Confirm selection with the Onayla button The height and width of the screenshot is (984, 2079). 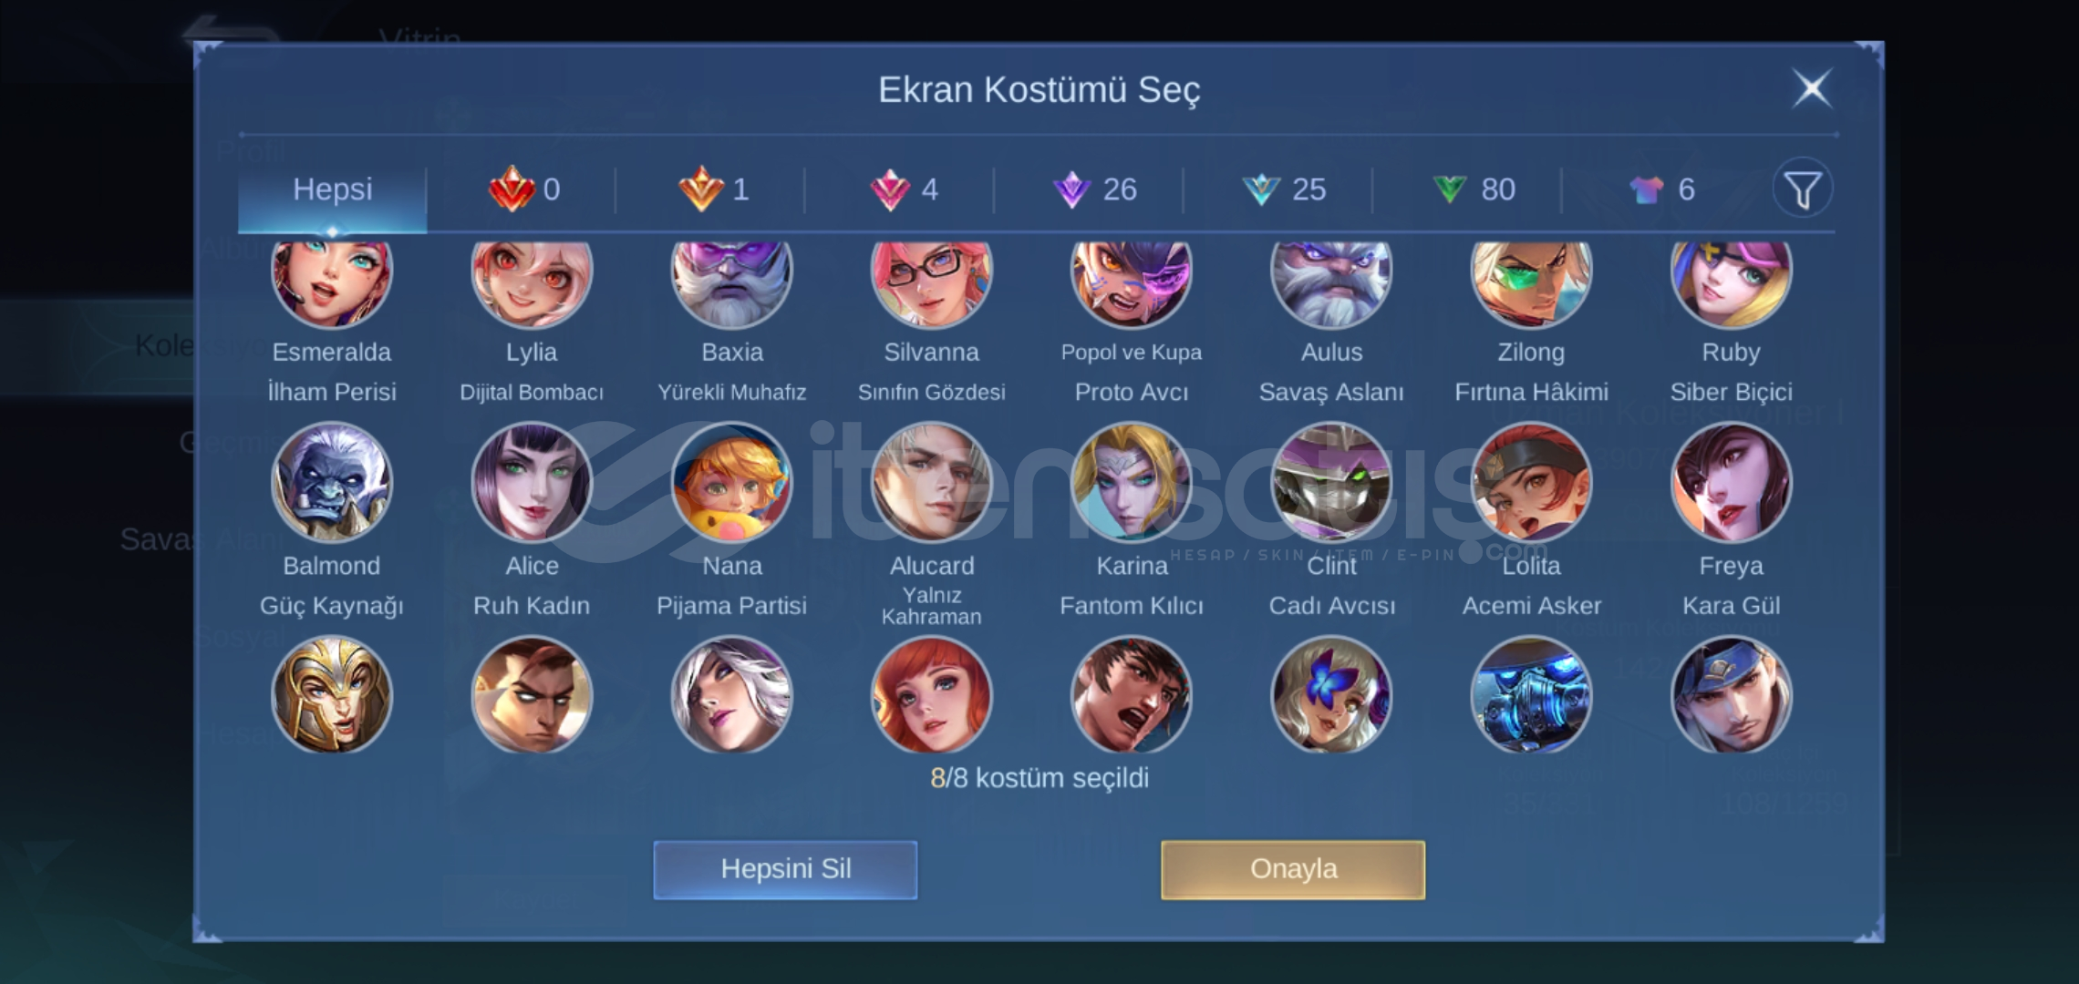(x=1293, y=869)
